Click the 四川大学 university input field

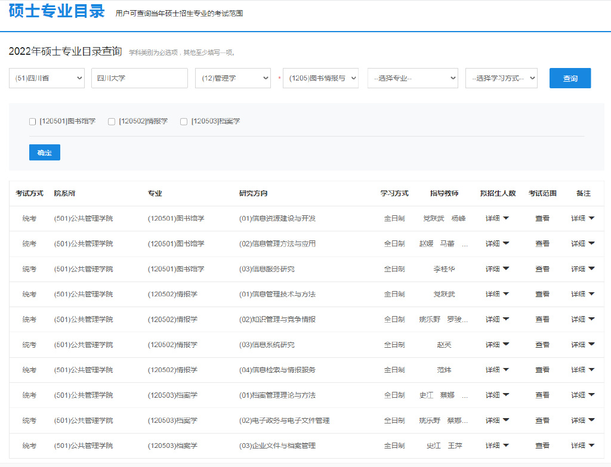click(x=139, y=78)
